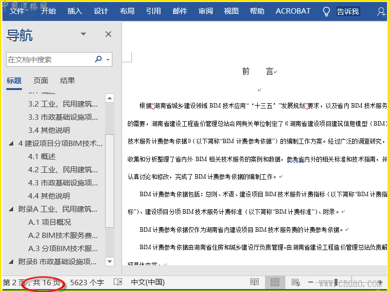
Task: Click the zoom out minus button
Action: tap(311, 282)
